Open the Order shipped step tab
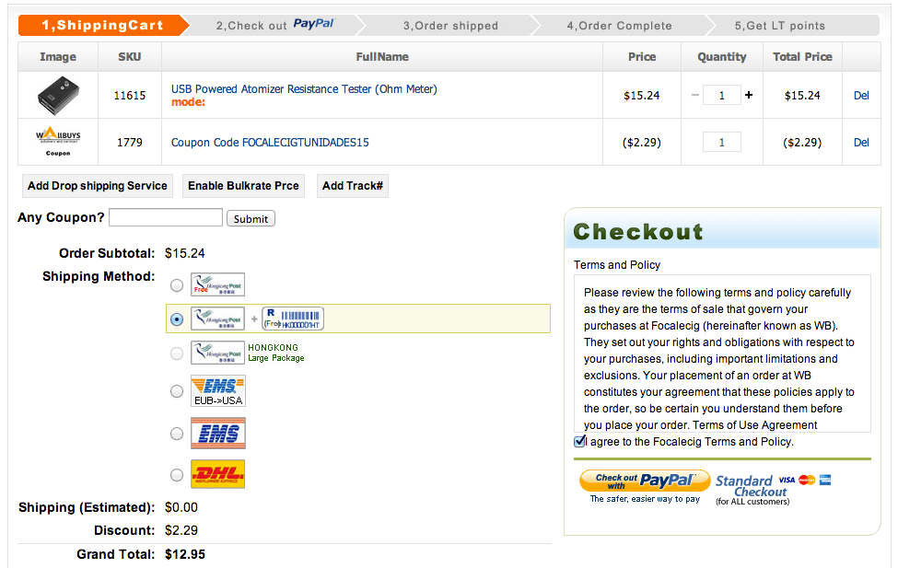898x568 pixels. tap(450, 26)
